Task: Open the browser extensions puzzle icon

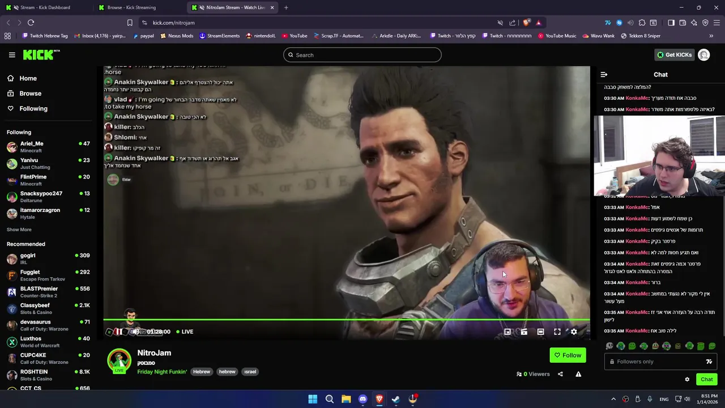Action: tap(642, 23)
